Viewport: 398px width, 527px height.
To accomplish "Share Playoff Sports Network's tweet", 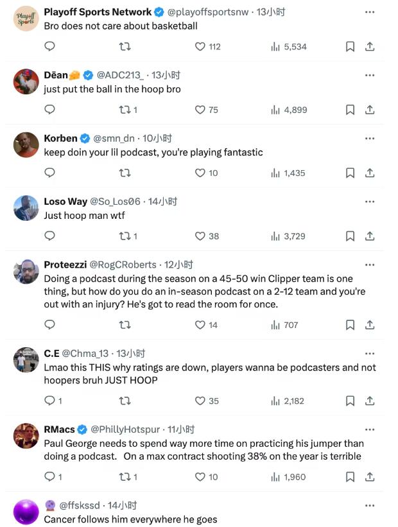I will [370, 46].
